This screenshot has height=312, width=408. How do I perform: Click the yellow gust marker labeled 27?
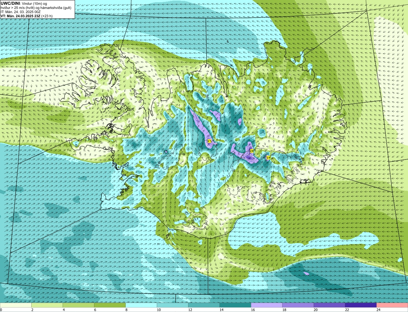tap(209, 141)
